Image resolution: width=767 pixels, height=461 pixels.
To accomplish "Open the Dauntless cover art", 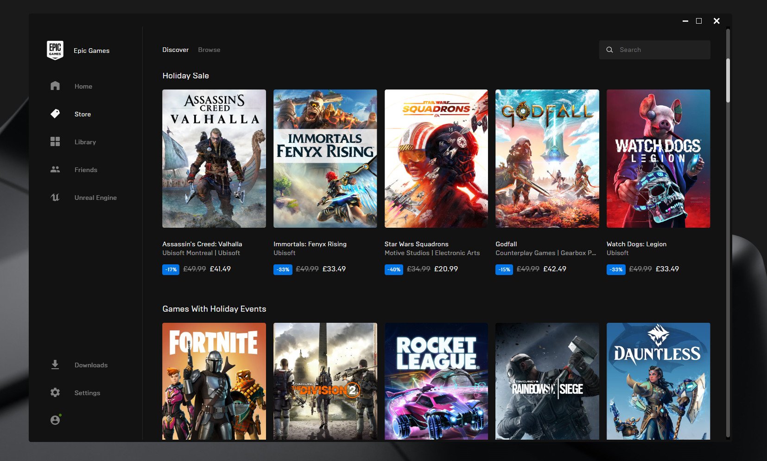I will (x=658, y=381).
